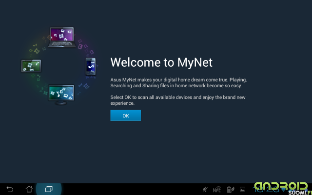Click the 'Welcome to MyNet' heading
The height and width of the screenshot is (195, 312).
coord(161,62)
